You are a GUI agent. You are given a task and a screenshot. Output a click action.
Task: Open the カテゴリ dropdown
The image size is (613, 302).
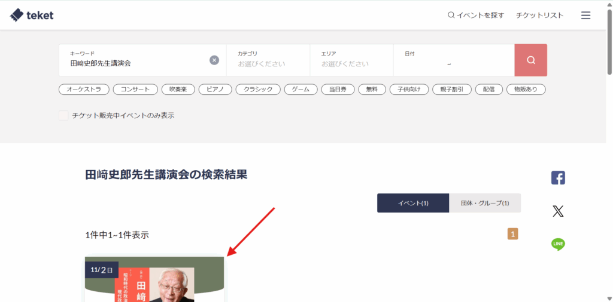[x=268, y=60]
